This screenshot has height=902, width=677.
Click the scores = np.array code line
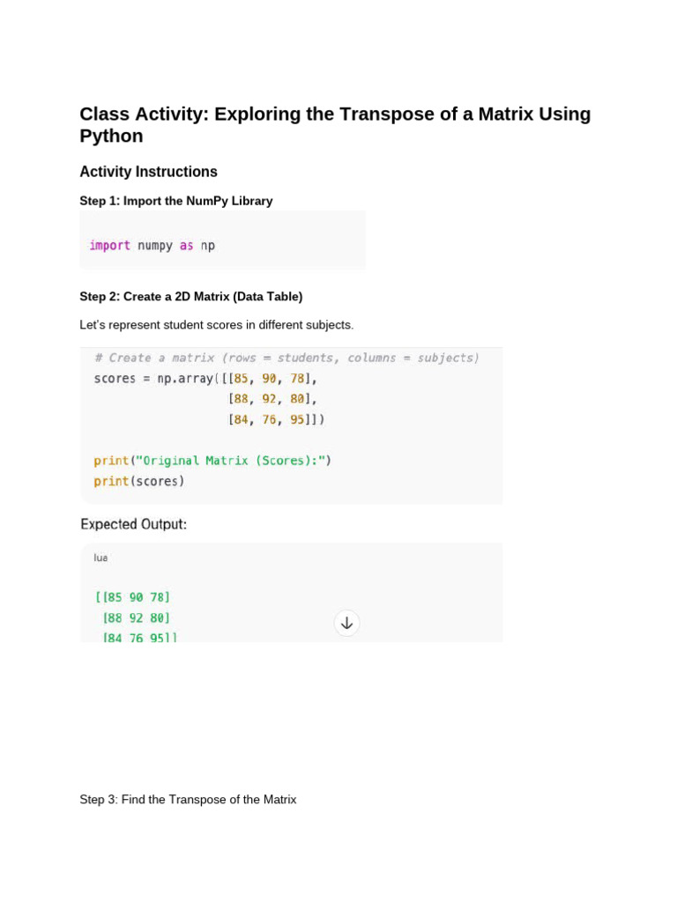(205, 379)
